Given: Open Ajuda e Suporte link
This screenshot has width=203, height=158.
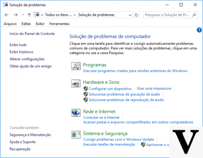Looking at the screenshot, I should tap(22, 142).
